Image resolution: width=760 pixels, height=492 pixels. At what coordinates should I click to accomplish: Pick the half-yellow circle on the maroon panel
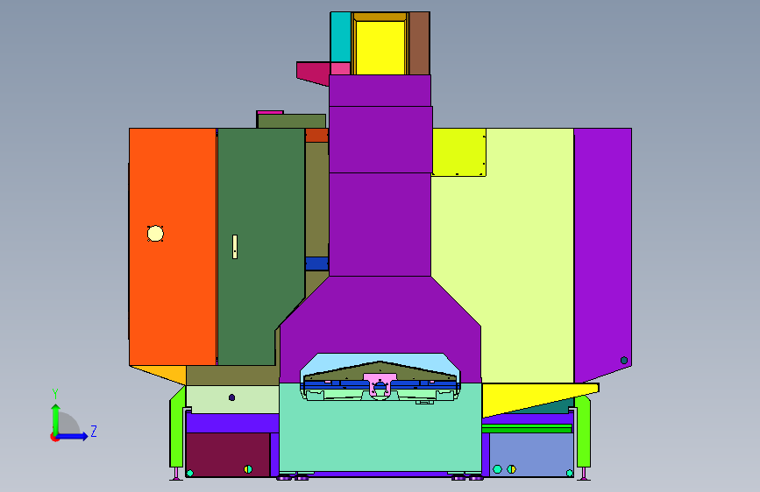pos(248,468)
